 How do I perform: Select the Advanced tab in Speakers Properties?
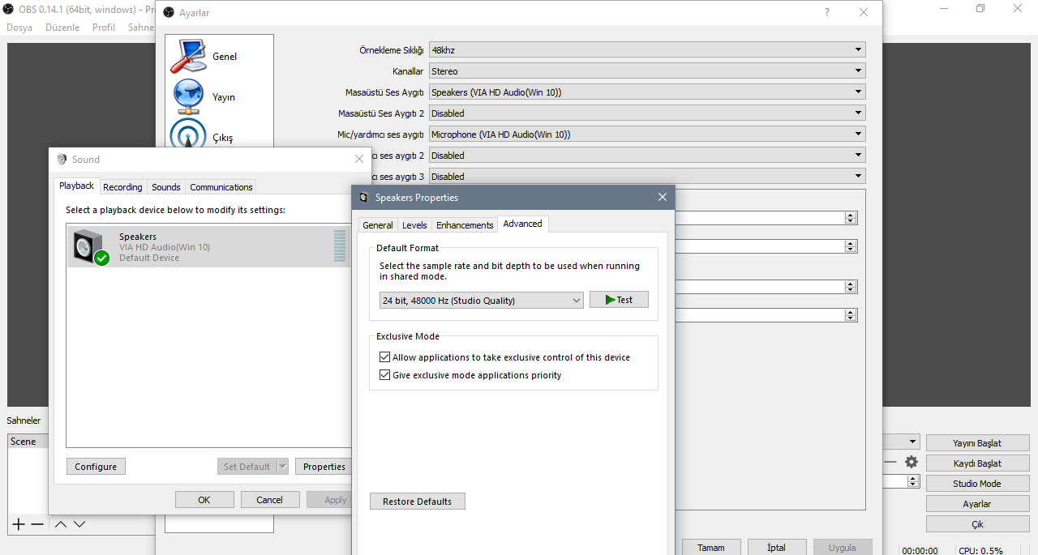pos(523,224)
